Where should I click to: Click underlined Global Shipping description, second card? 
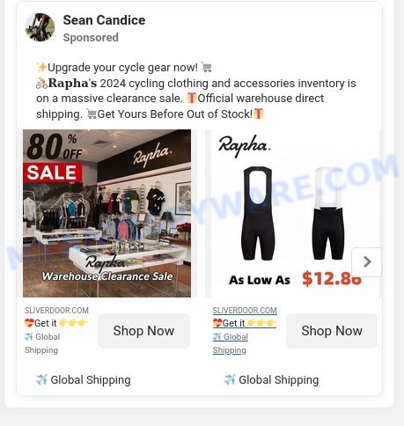pos(231,343)
